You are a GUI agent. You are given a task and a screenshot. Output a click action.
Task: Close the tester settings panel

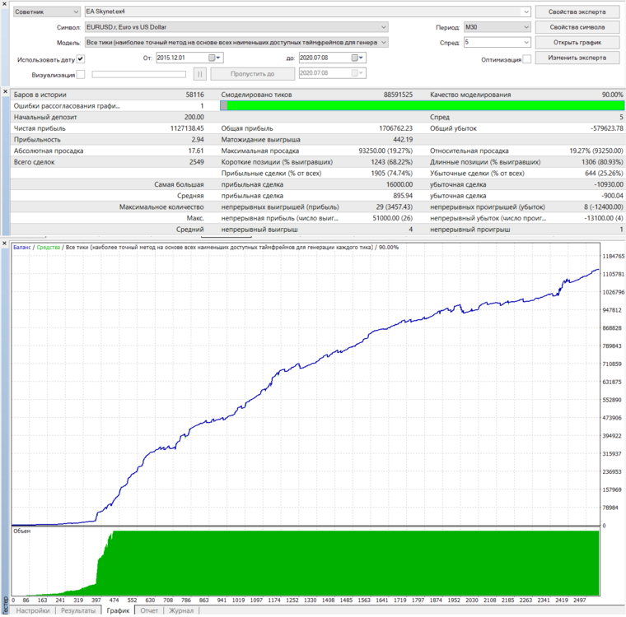pyautogui.click(x=4, y=3)
